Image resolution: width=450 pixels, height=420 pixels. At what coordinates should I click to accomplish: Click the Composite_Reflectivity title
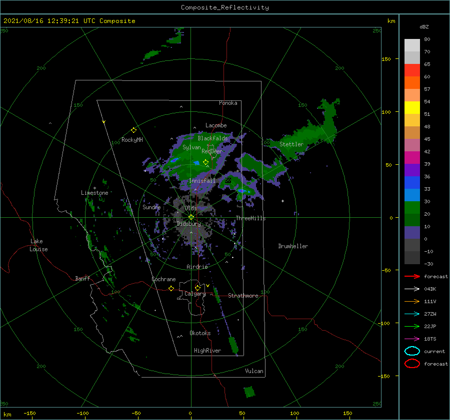tap(225, 7)
